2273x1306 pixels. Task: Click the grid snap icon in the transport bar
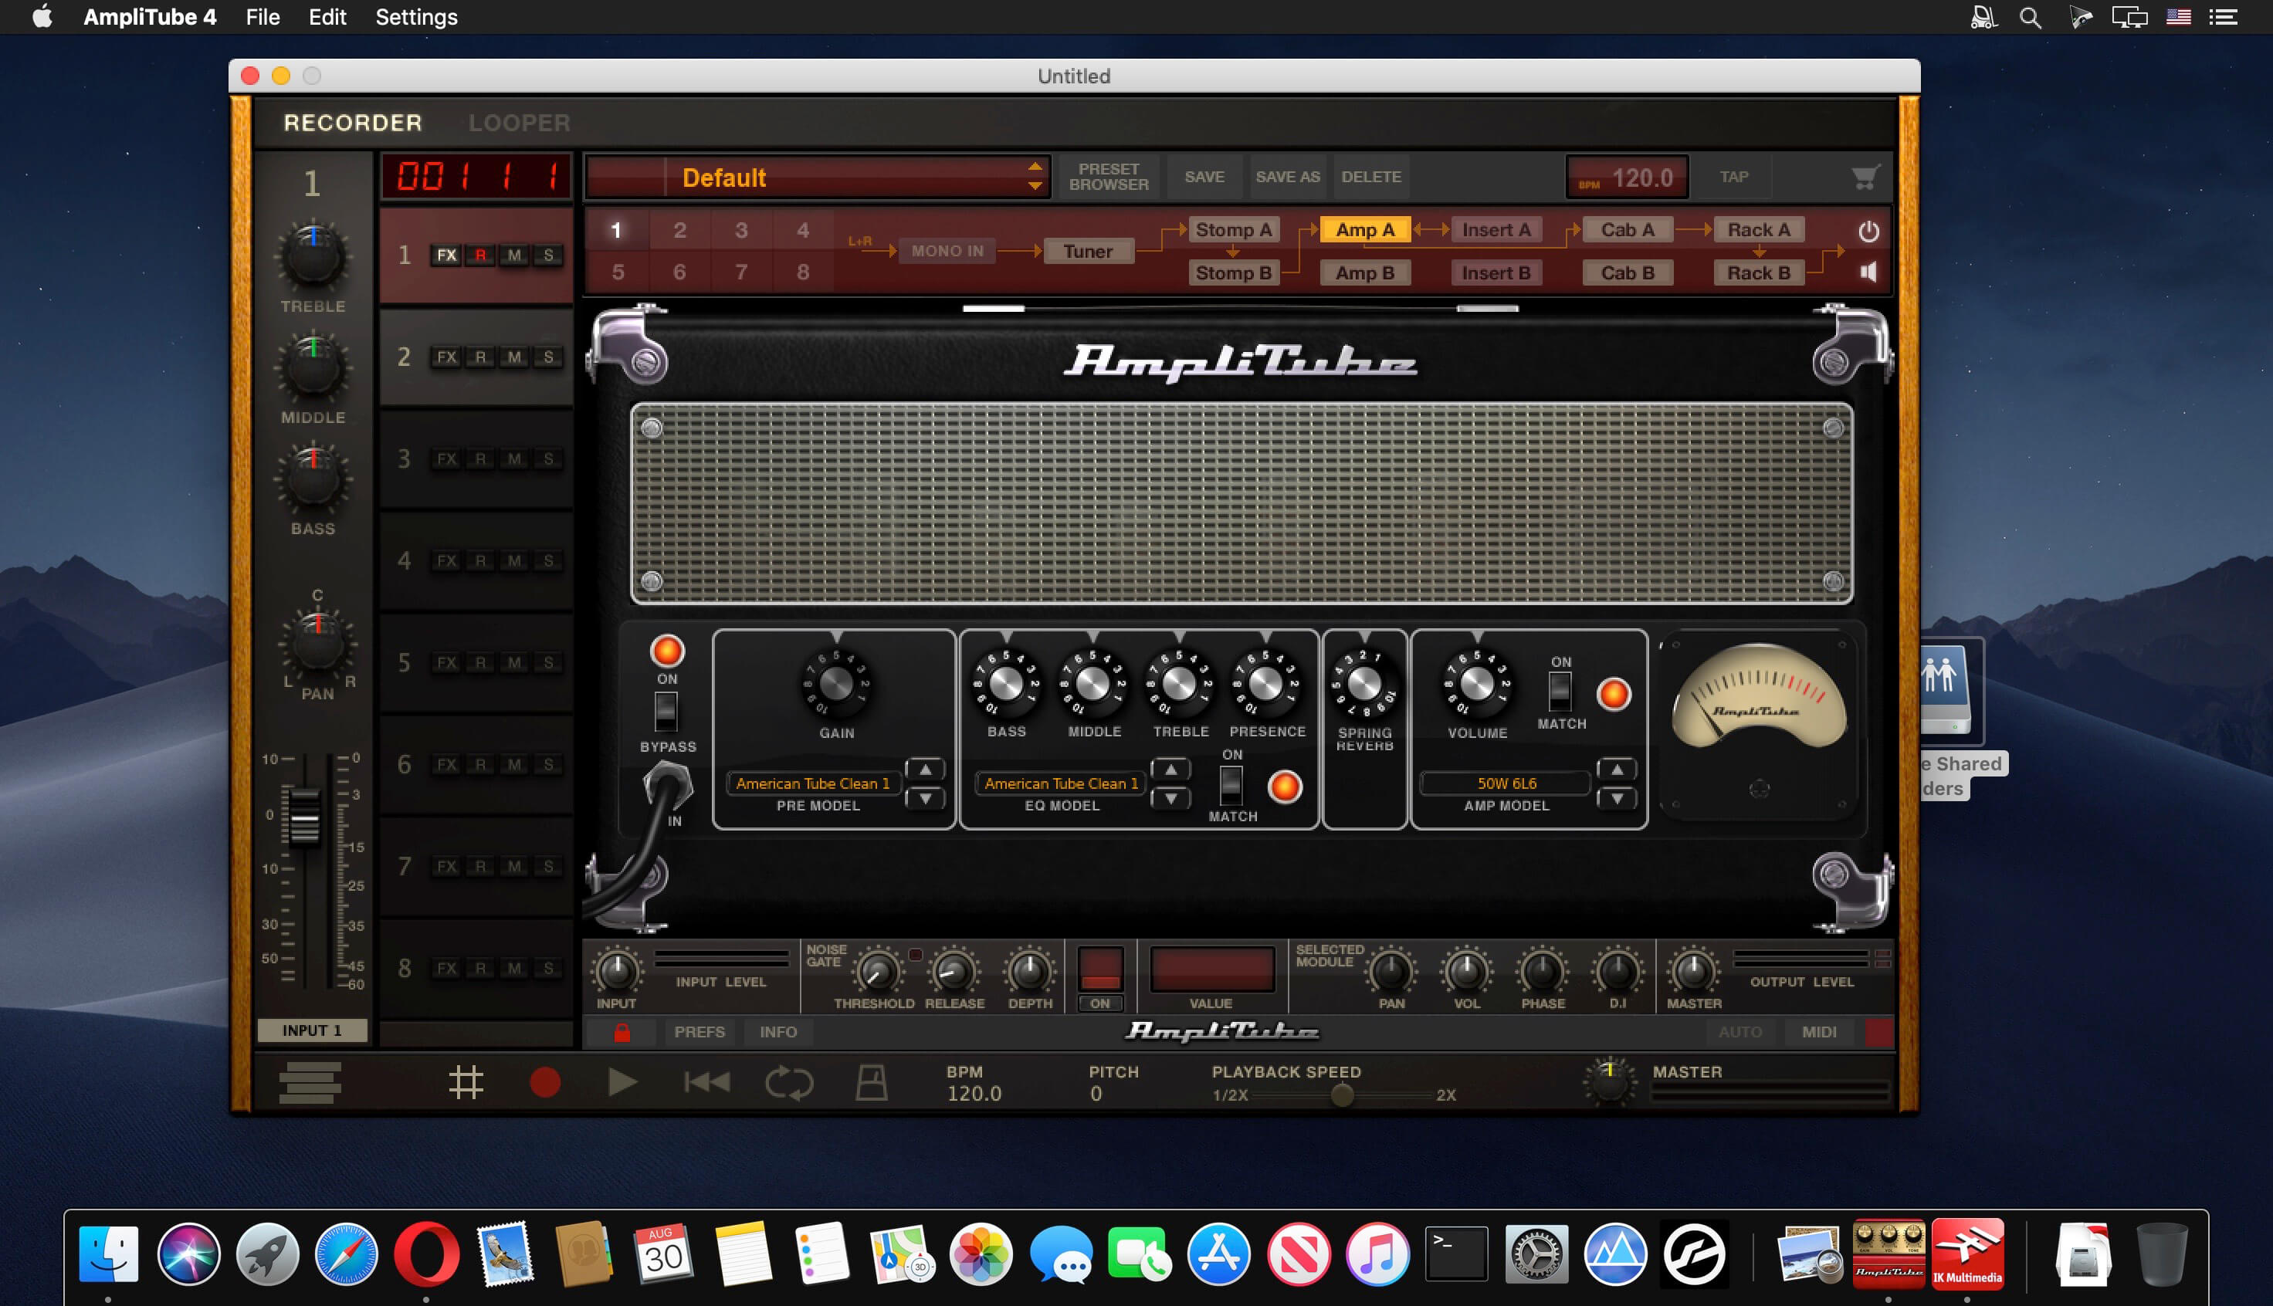pos(466,1083)
